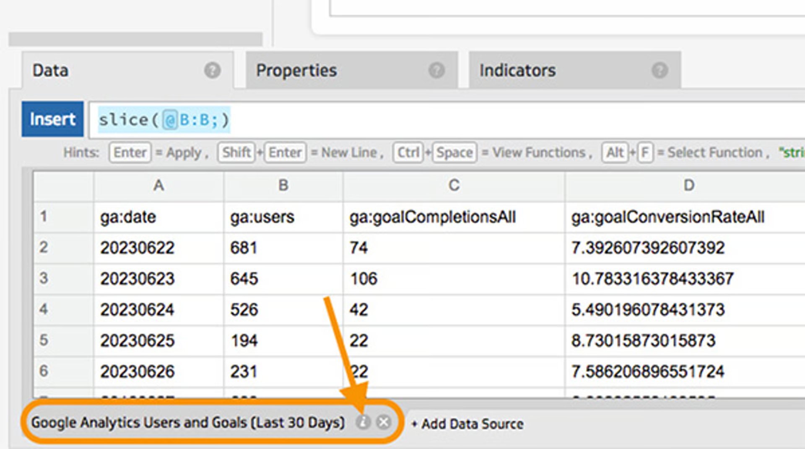The height and width of the screenshot is (449, 805).
Task: Click inside the slice formula input field
Action: [x=461, y=120]
